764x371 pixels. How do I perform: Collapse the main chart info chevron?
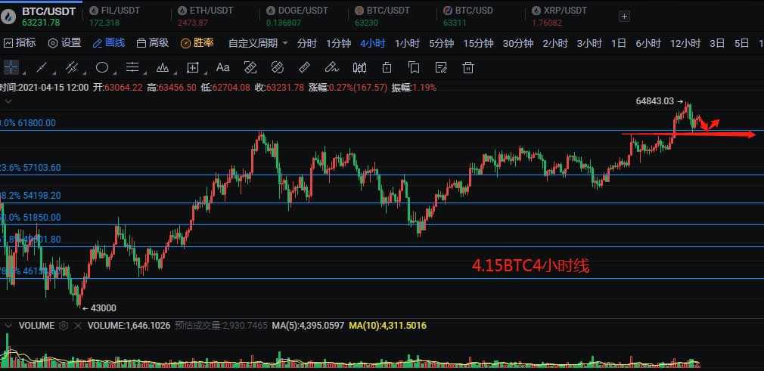pyautogui.click(x=8, y=100)
